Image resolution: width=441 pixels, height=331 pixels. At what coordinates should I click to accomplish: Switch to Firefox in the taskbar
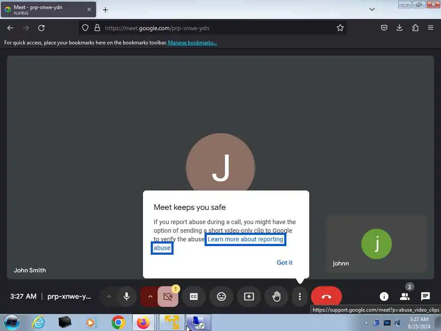click(143, 322)
